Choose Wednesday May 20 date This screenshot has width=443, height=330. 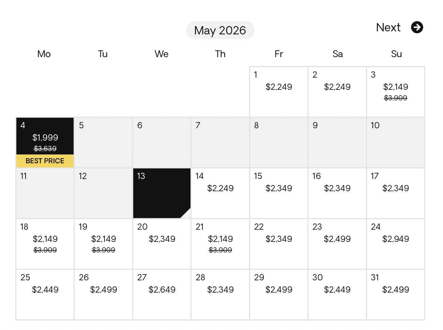pyautogui.click(x=162, y=244)
